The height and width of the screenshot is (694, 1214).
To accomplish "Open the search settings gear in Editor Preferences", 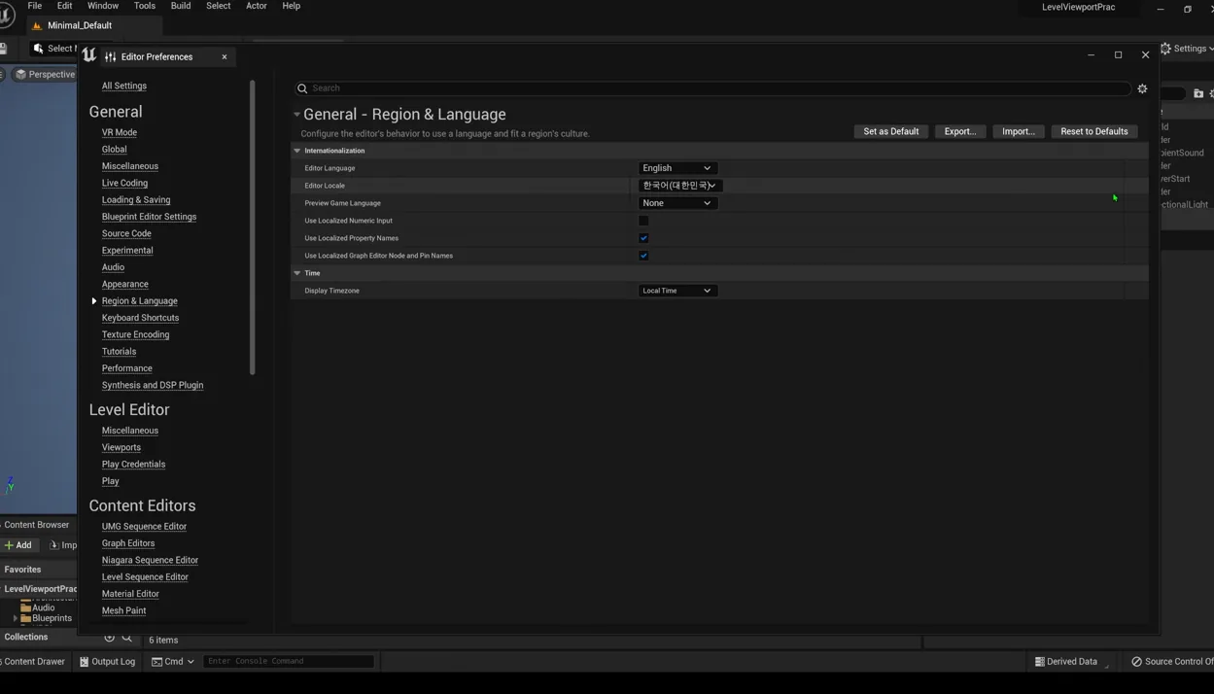I will (1142, 88).
